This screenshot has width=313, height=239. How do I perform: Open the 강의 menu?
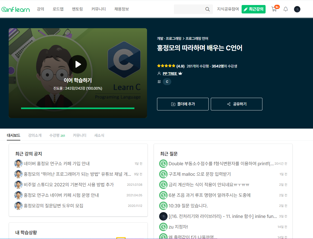41,9
